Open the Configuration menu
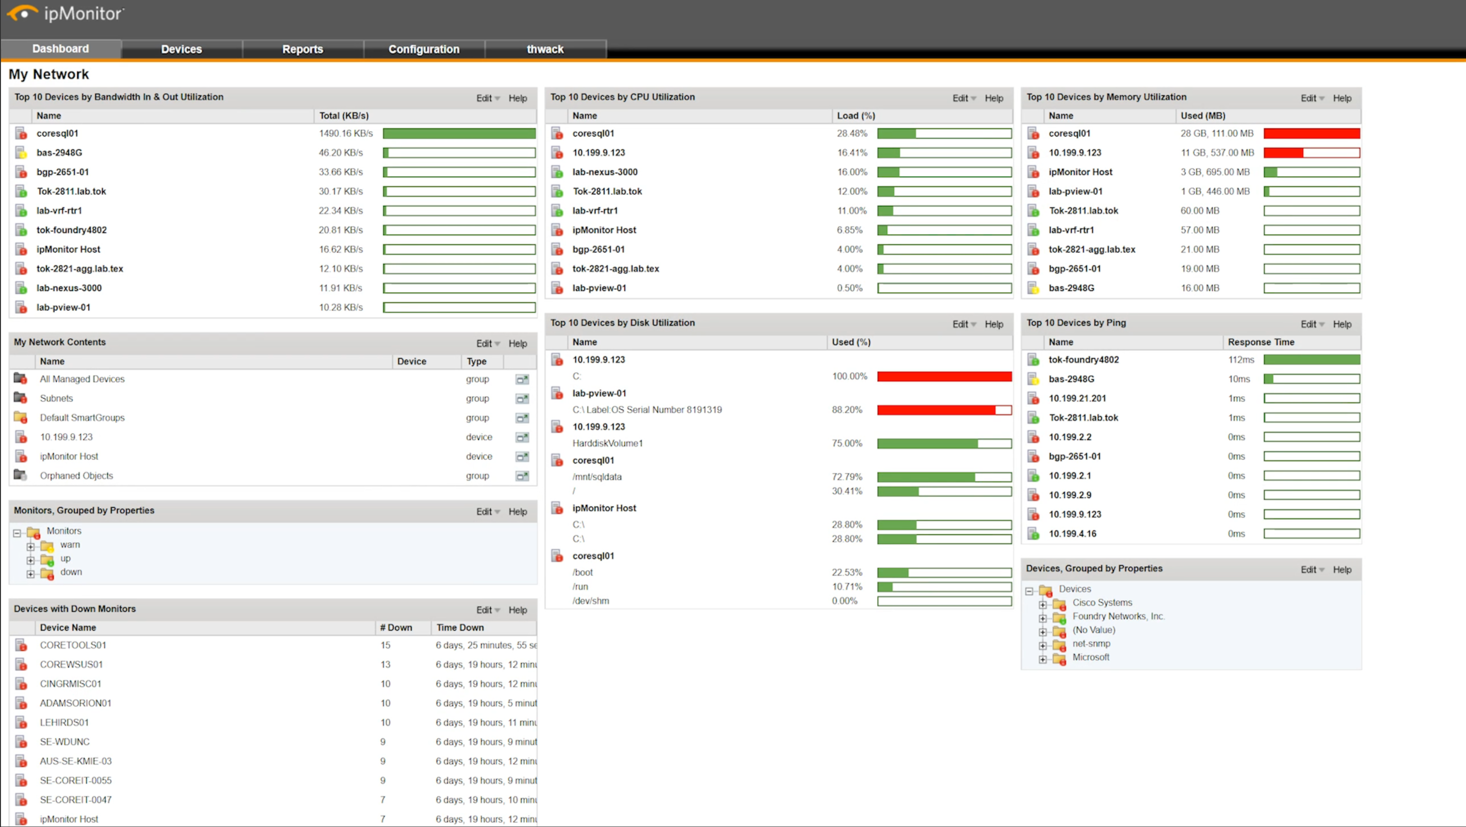The image size is (1466, 827). coord(424,49)
